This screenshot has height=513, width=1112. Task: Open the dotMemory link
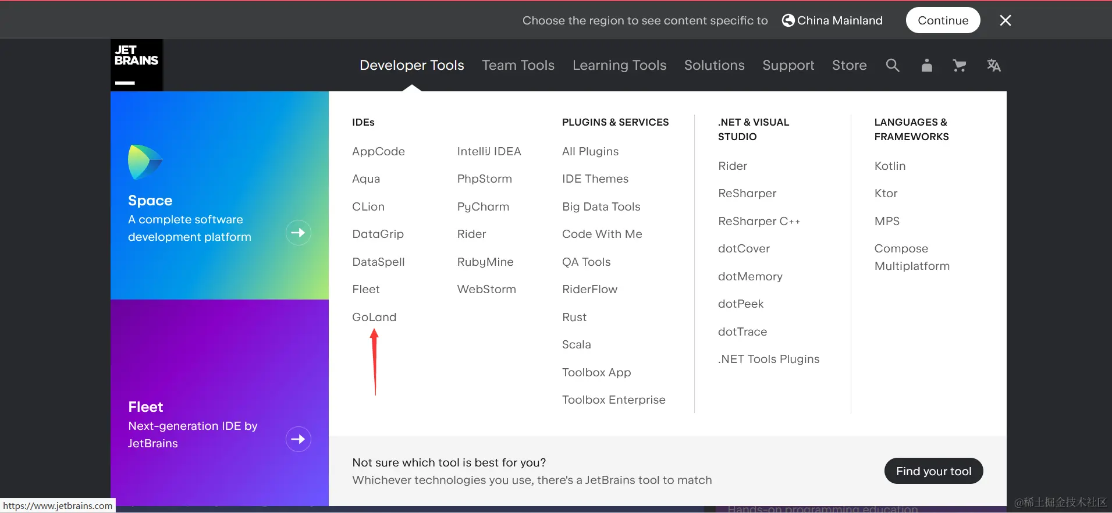pyautogui.click(x=750, y=276)
